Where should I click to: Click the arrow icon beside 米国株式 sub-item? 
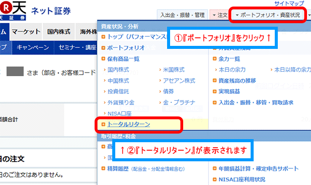(160, 70)
